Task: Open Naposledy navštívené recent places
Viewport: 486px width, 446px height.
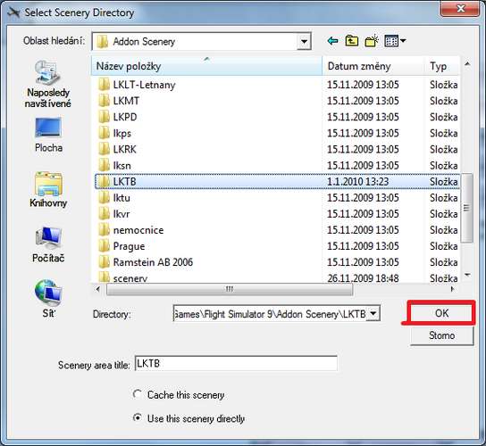Action: pyautogui.click(x=47, y=84)
